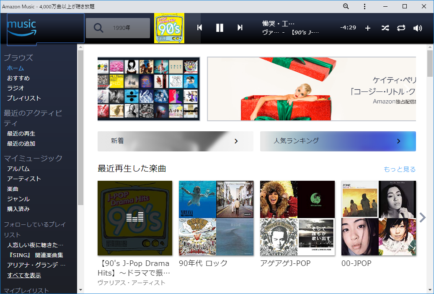
Task: Open the ケイティ・ペリー gift box banner
Action: (x=312, y=89)
